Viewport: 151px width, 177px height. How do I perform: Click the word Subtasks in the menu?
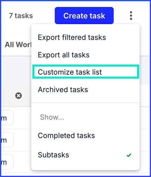point(54,155)
